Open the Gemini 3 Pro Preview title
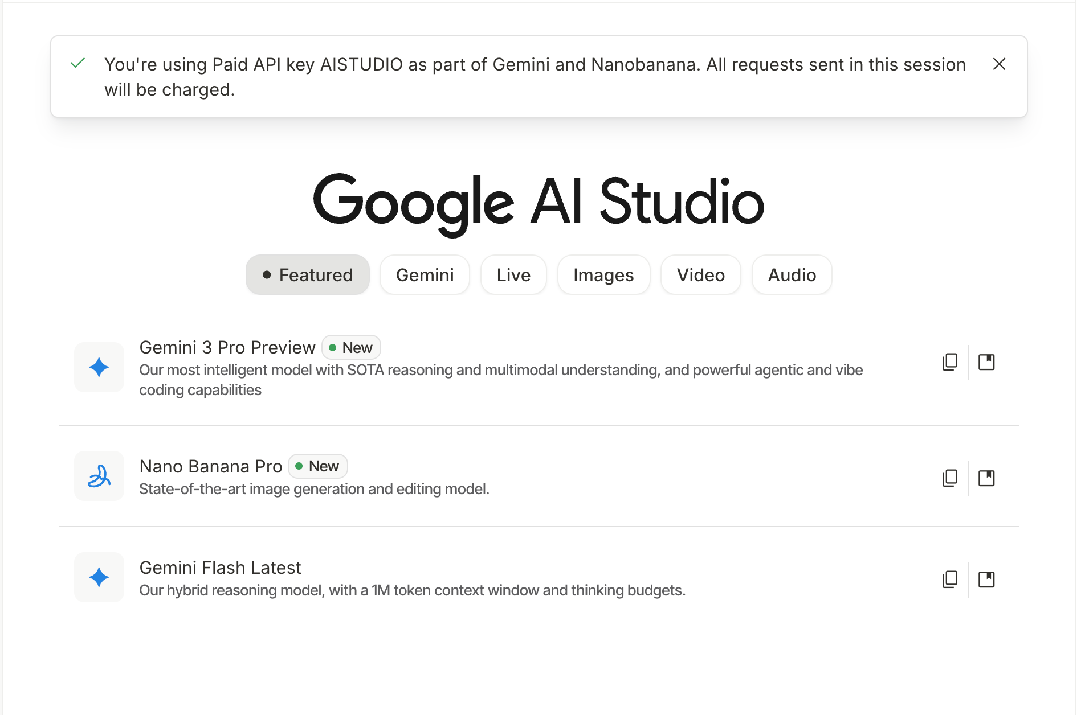This screenshot has width=1085, height=715. point(227,347)
